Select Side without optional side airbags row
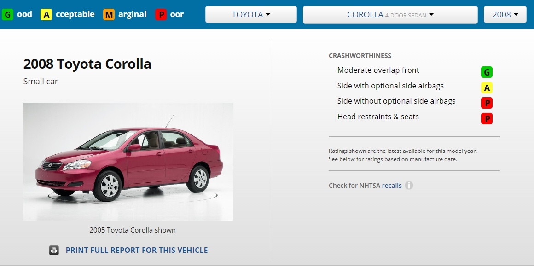 (x=414, y=101)
